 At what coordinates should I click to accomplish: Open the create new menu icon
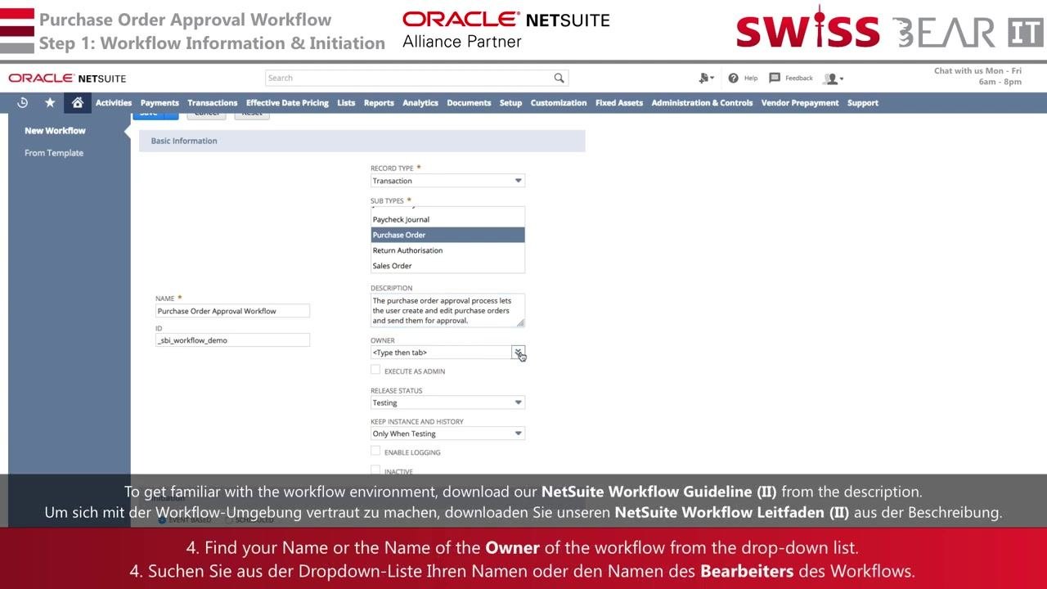[x=706, y=78]
